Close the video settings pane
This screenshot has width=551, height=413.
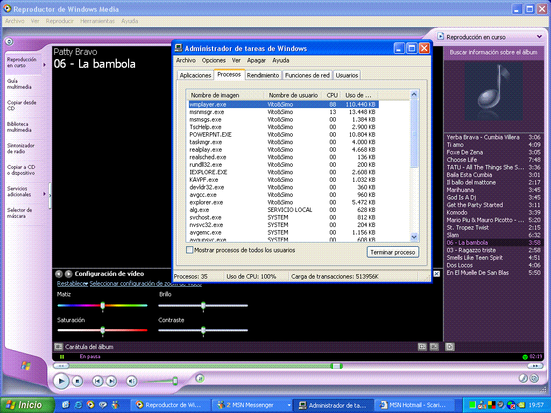pyautogui.click(x=436, y=274)
